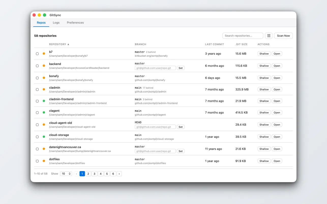Click the "1–10 of 58" pagination text

pyautogui.click(x=41, y=174)
